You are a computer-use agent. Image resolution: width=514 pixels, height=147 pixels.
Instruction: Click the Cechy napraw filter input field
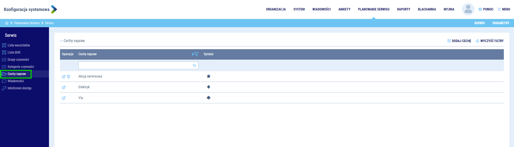click(x=135, y=65)
